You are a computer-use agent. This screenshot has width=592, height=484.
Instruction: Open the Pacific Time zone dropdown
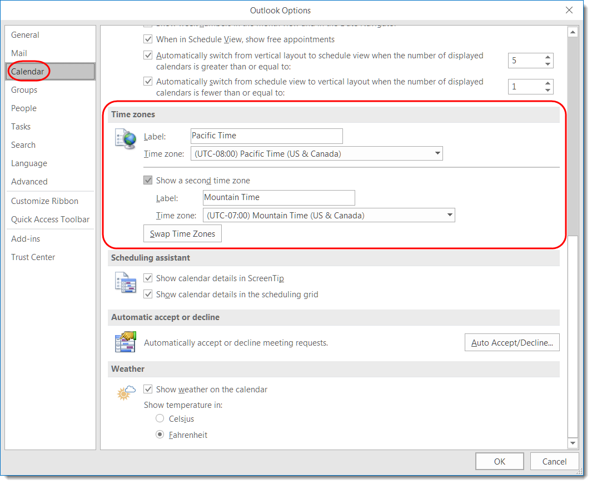coord(437,153)
